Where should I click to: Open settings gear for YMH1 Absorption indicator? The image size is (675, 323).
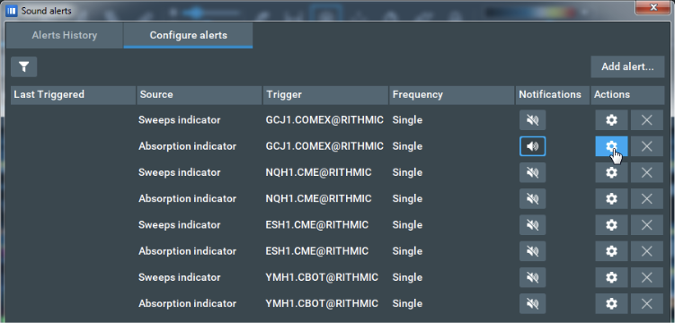pos(611,303)
